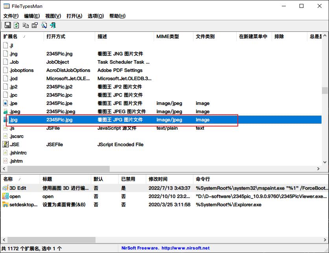Open the 选项(O) menu
Screen dimensions: 329x253
[96, 16]
